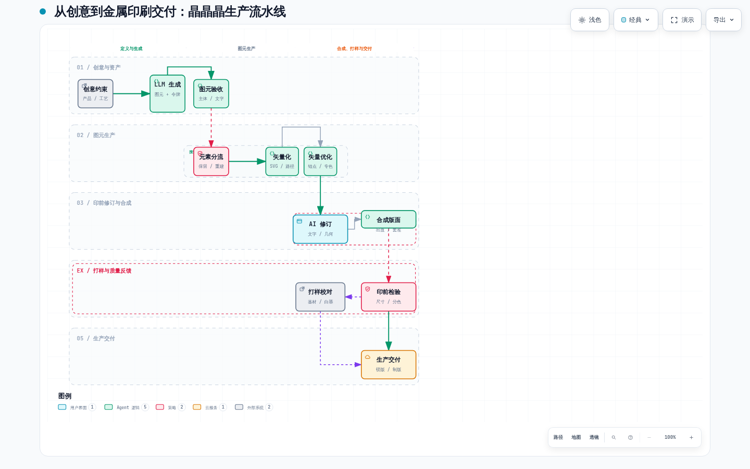
Task: Click the 02 / 图元生产 lane label
Action: pos(96,135)
